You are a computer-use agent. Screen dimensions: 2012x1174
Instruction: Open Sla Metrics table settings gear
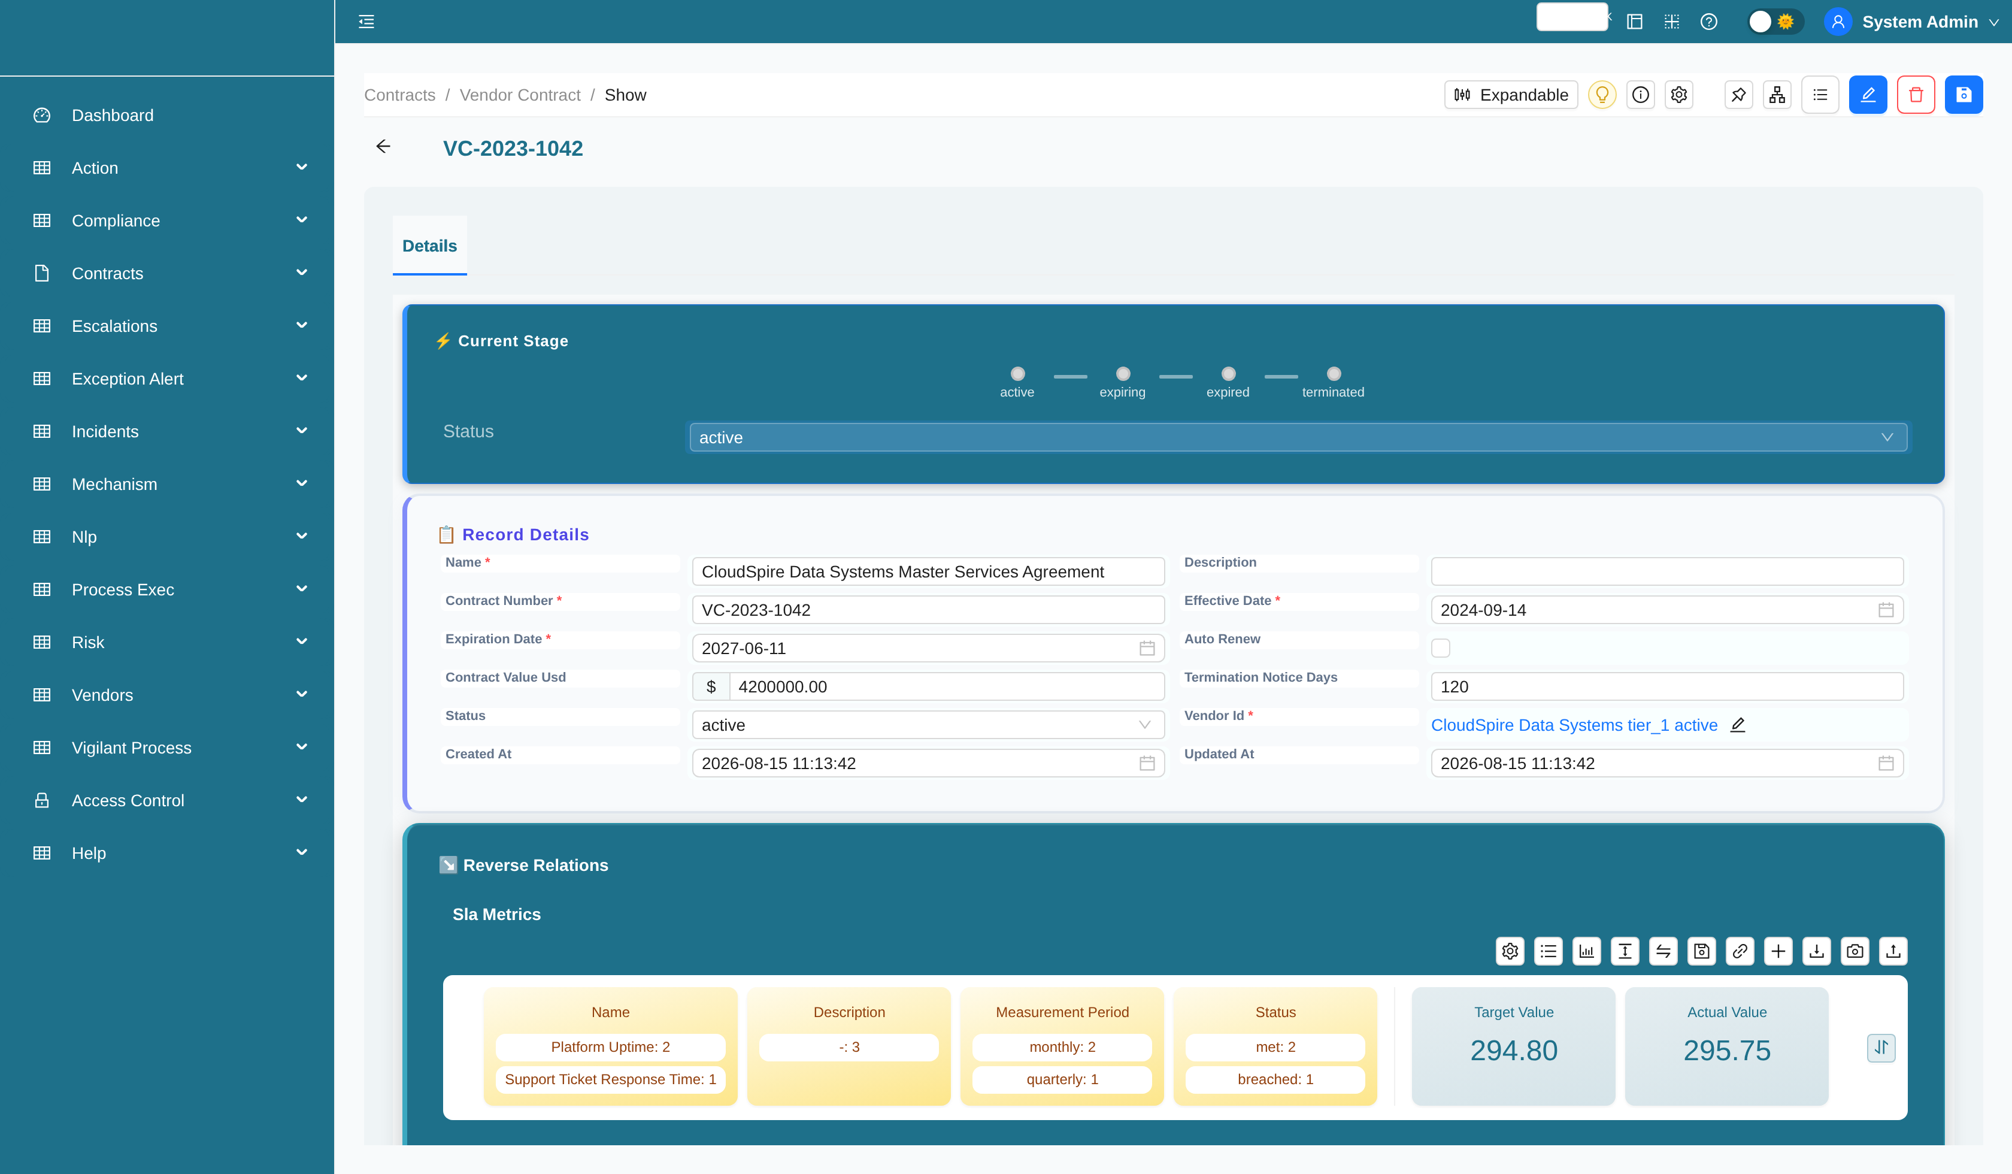1510,951
